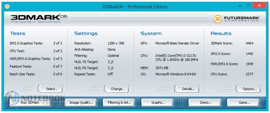The height and width of the screenshot is (113, 270).
Task: Click the Futuremark Corporation wordmark
Action: pyautogui.click(x=242, y=19)
